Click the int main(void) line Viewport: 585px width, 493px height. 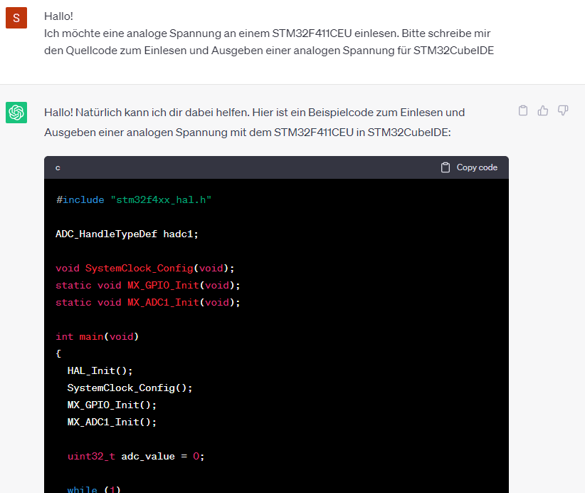coord(97,336)
